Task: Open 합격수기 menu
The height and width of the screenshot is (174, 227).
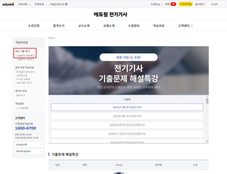Action: pyautogui.click(x=59, y=26)
